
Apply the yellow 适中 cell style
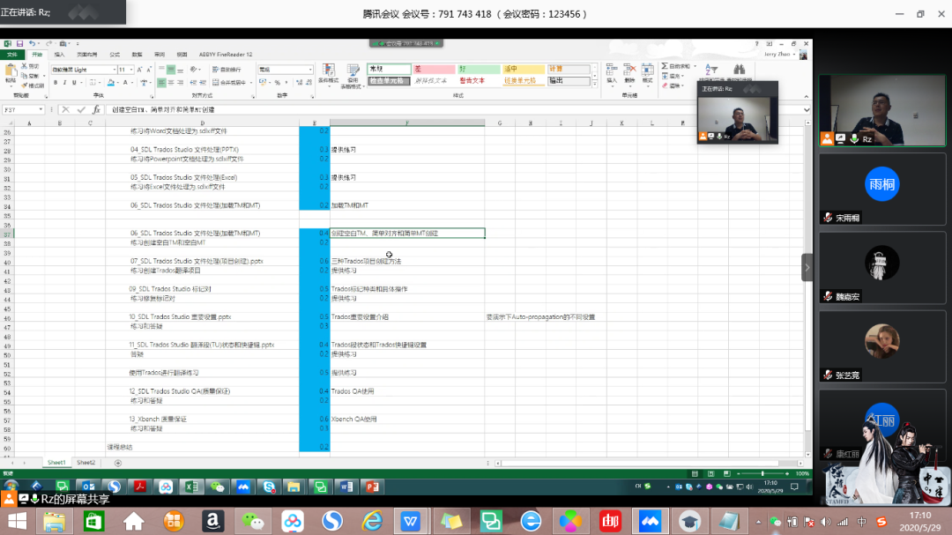coord(523,69)
